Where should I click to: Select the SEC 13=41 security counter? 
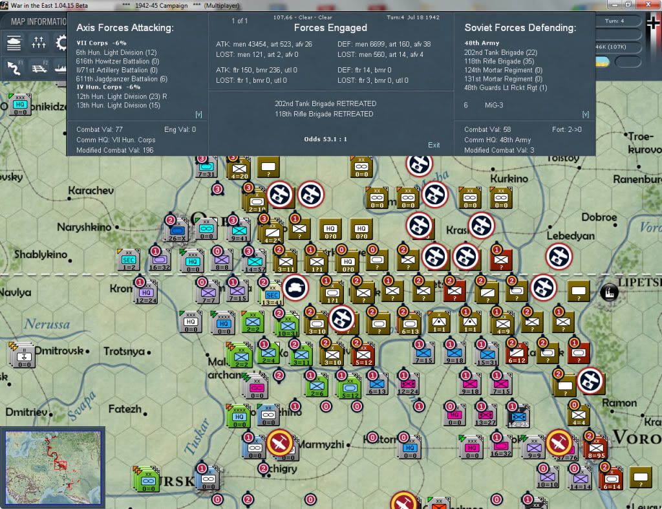[272, 294]
